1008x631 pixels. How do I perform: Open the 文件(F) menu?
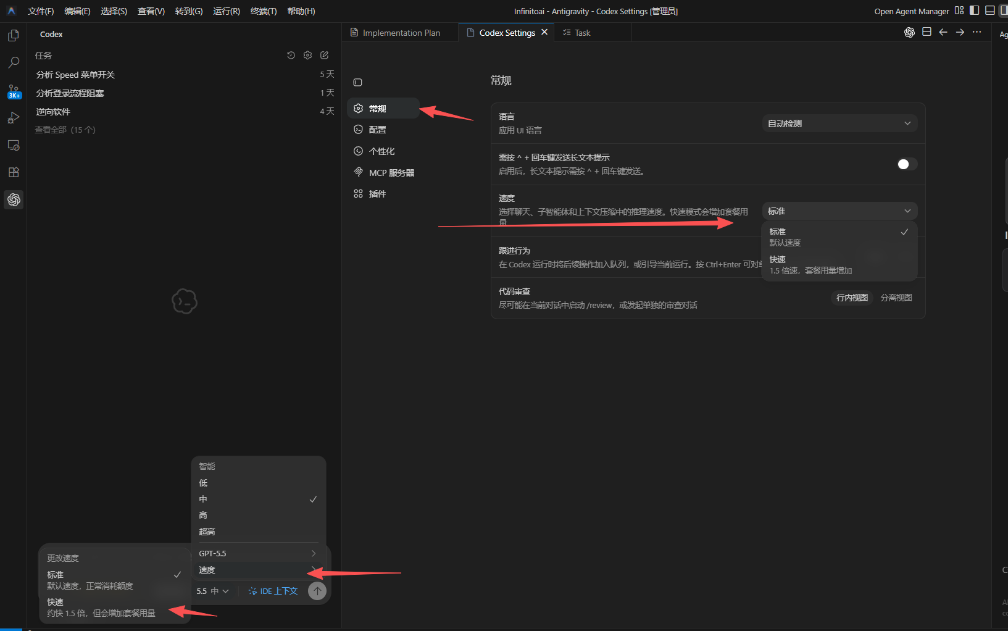click(41, 11)
